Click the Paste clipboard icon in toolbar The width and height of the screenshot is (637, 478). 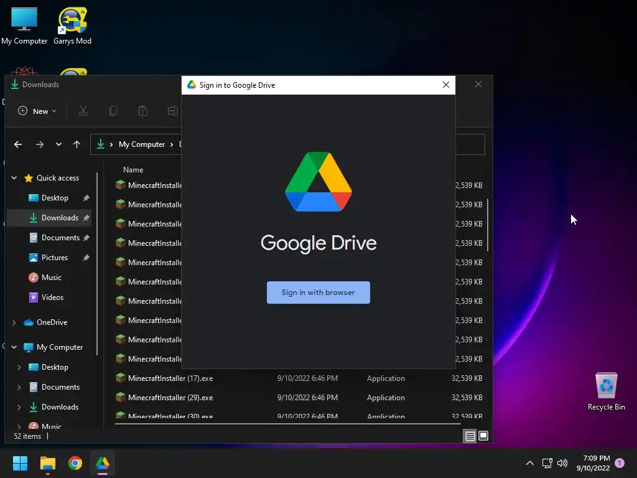[142, 111]
